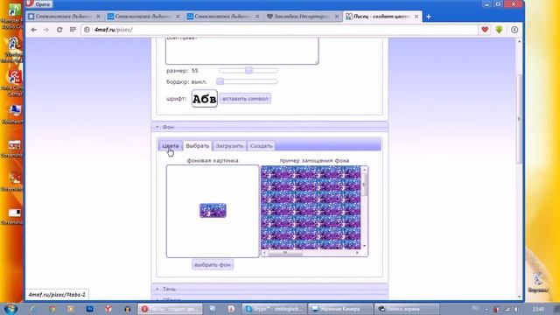This screenshot has width=560, height=315.
Task: Close the active Писец tab
Action: point(416,17)
